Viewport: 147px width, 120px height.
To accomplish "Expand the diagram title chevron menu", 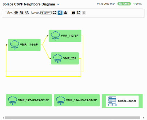I will [58, 5].
